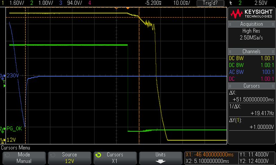Select the pink DC channel 4 row

[251, 79]
